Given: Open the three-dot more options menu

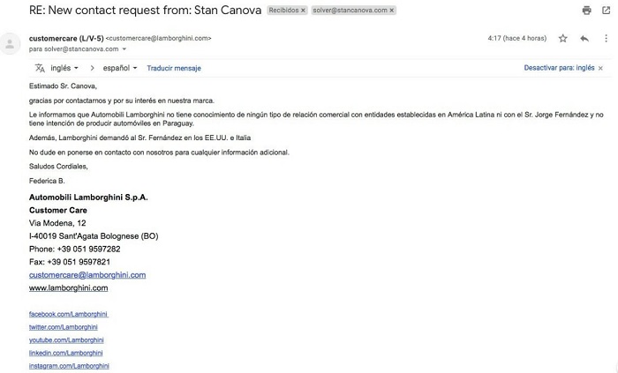Looking at the screenshot, I should click(x=606, y=39).
